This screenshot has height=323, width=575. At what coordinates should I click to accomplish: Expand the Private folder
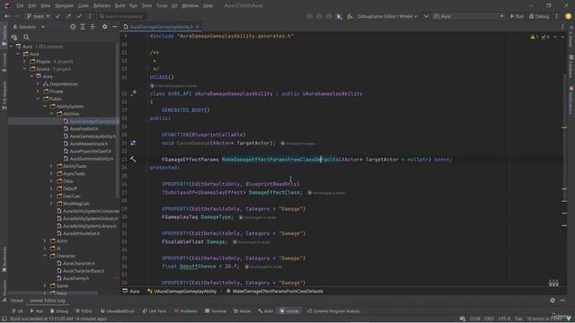[x=38, y=92]
